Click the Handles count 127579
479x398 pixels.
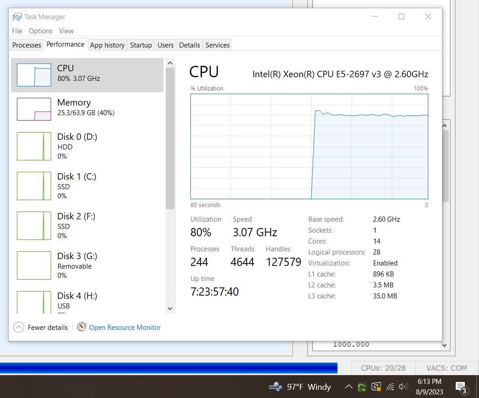[x=284, y=262]
